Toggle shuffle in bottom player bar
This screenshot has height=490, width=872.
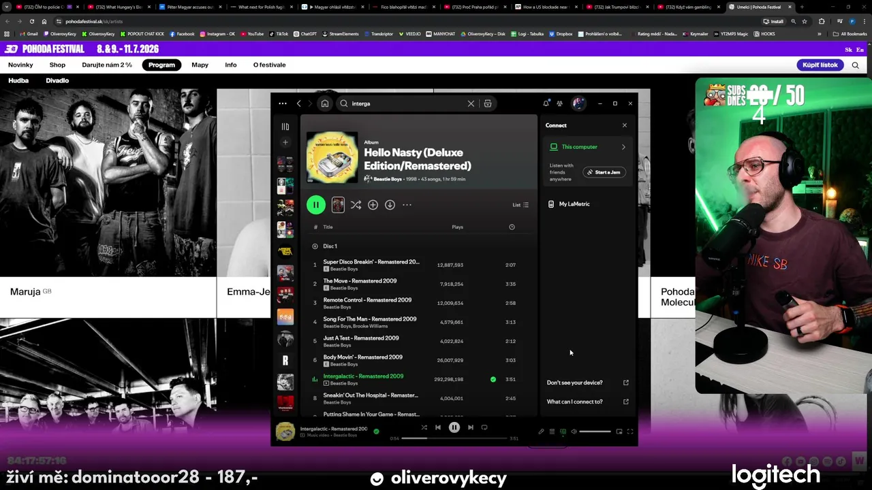pyautogui.click(x=424, y=427)
